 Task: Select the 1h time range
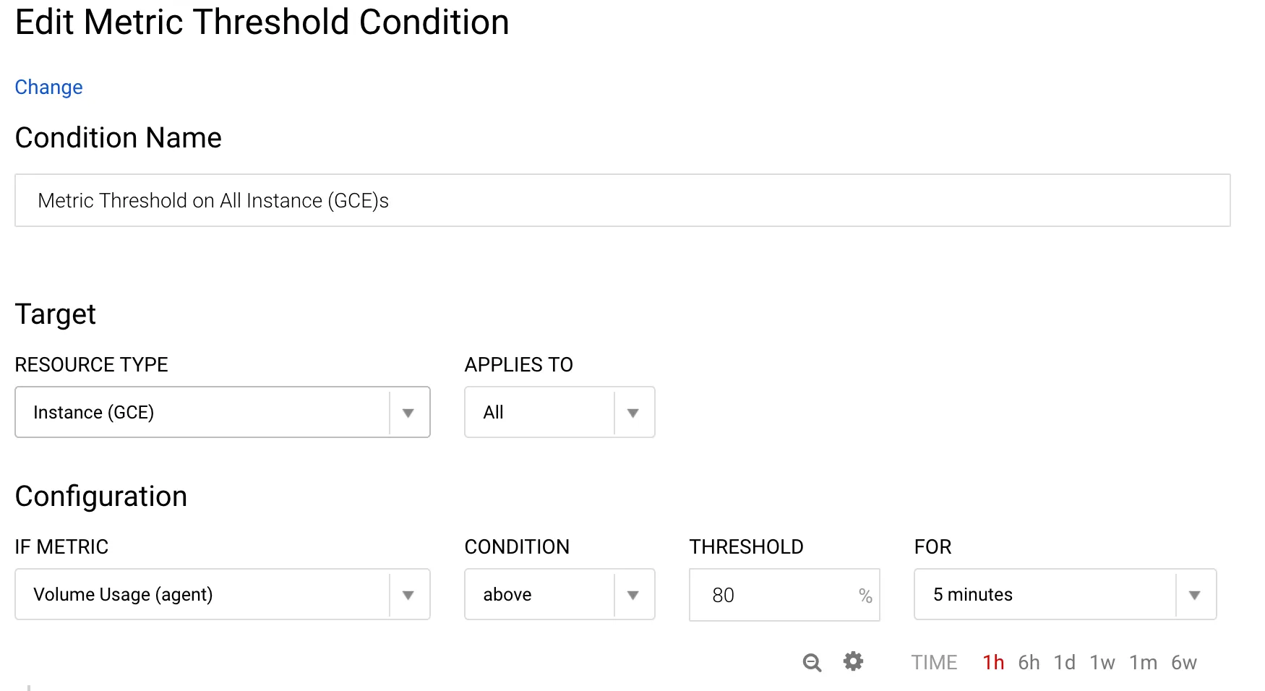coord(993,663)
